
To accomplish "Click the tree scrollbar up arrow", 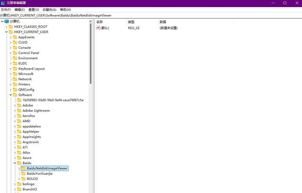I will coord(91,21).
